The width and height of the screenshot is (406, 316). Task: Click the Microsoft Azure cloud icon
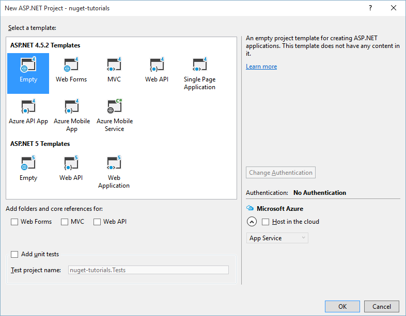(250, 208)
